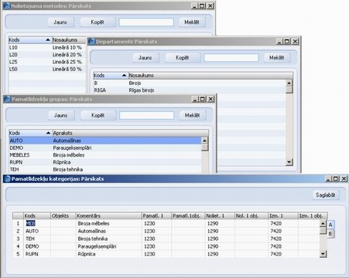Click Noliet. 1 column header
This screenshot has width=349, height=278.
220,215
